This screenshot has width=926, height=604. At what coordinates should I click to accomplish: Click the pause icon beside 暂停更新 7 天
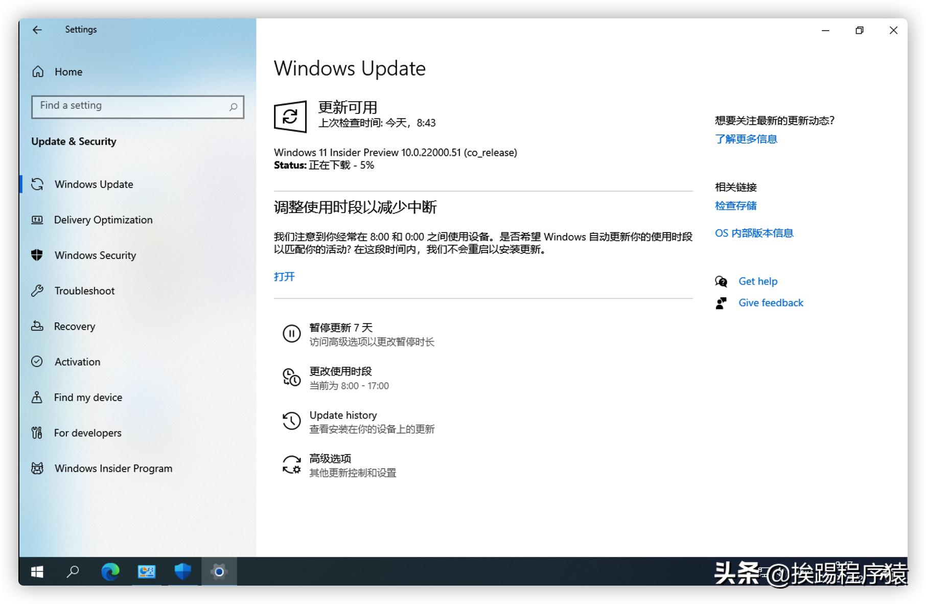pos(291,334)
